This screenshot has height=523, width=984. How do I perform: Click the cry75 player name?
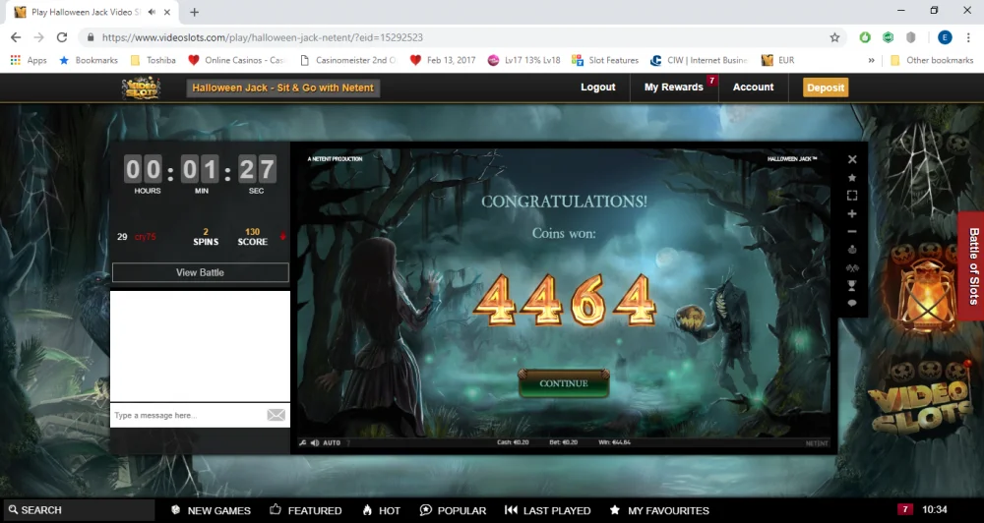click(145, 236)
